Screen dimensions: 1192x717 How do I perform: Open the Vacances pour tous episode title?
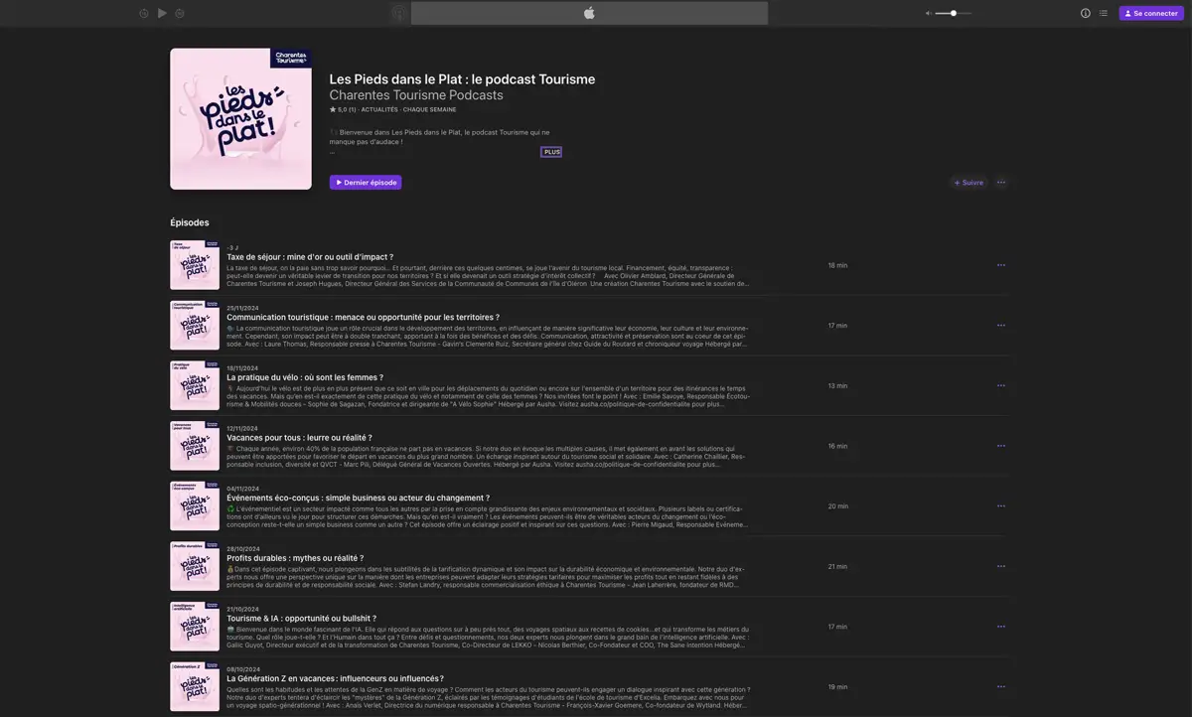tap(299, 438)
